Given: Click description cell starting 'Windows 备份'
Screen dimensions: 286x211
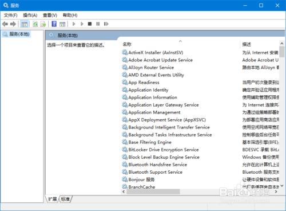Looking at the screenshot, I should click(260, 157).
